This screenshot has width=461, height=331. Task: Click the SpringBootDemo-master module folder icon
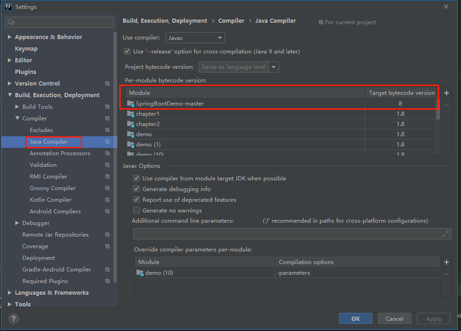[x=130, y=104]
